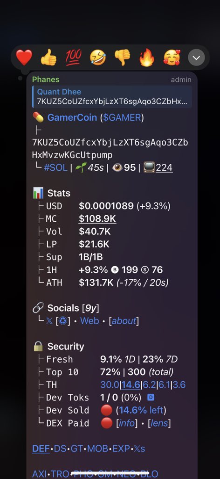React with the thumbs down emoji
The image size is (220, 479).
[x=123, y=58]
